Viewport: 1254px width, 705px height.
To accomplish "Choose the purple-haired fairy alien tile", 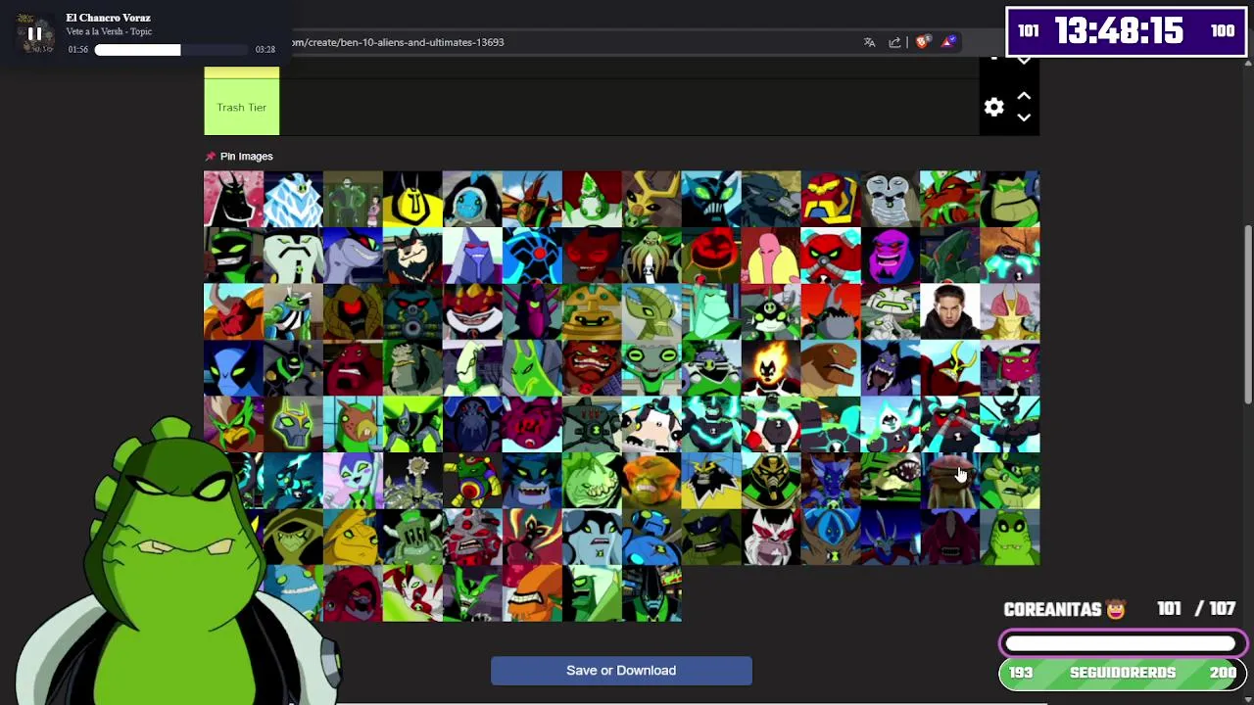I will tap(353, 481).
